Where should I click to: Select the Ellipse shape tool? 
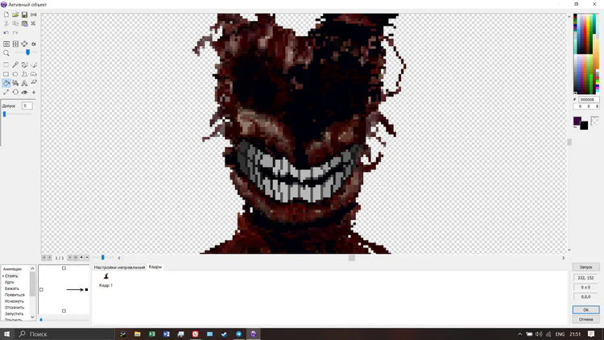15,74
